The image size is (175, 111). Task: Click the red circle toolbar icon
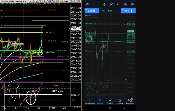[x=48, y=1]
